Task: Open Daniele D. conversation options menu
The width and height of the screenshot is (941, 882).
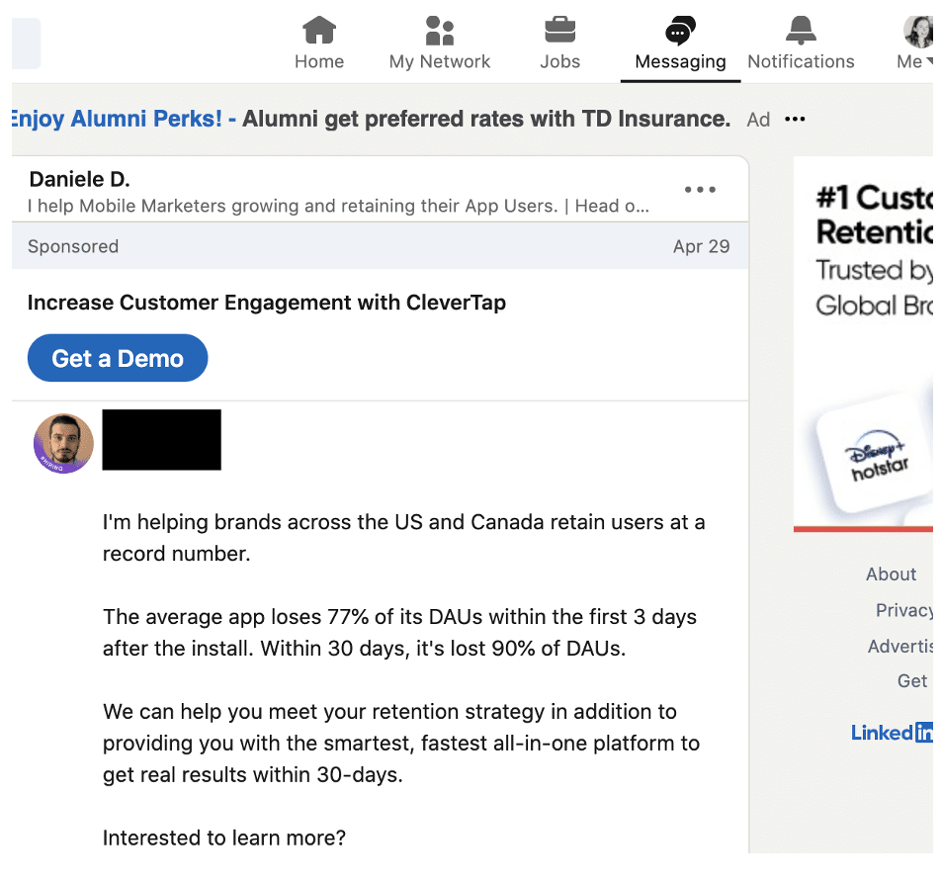Action: click(x=701, y=190)
